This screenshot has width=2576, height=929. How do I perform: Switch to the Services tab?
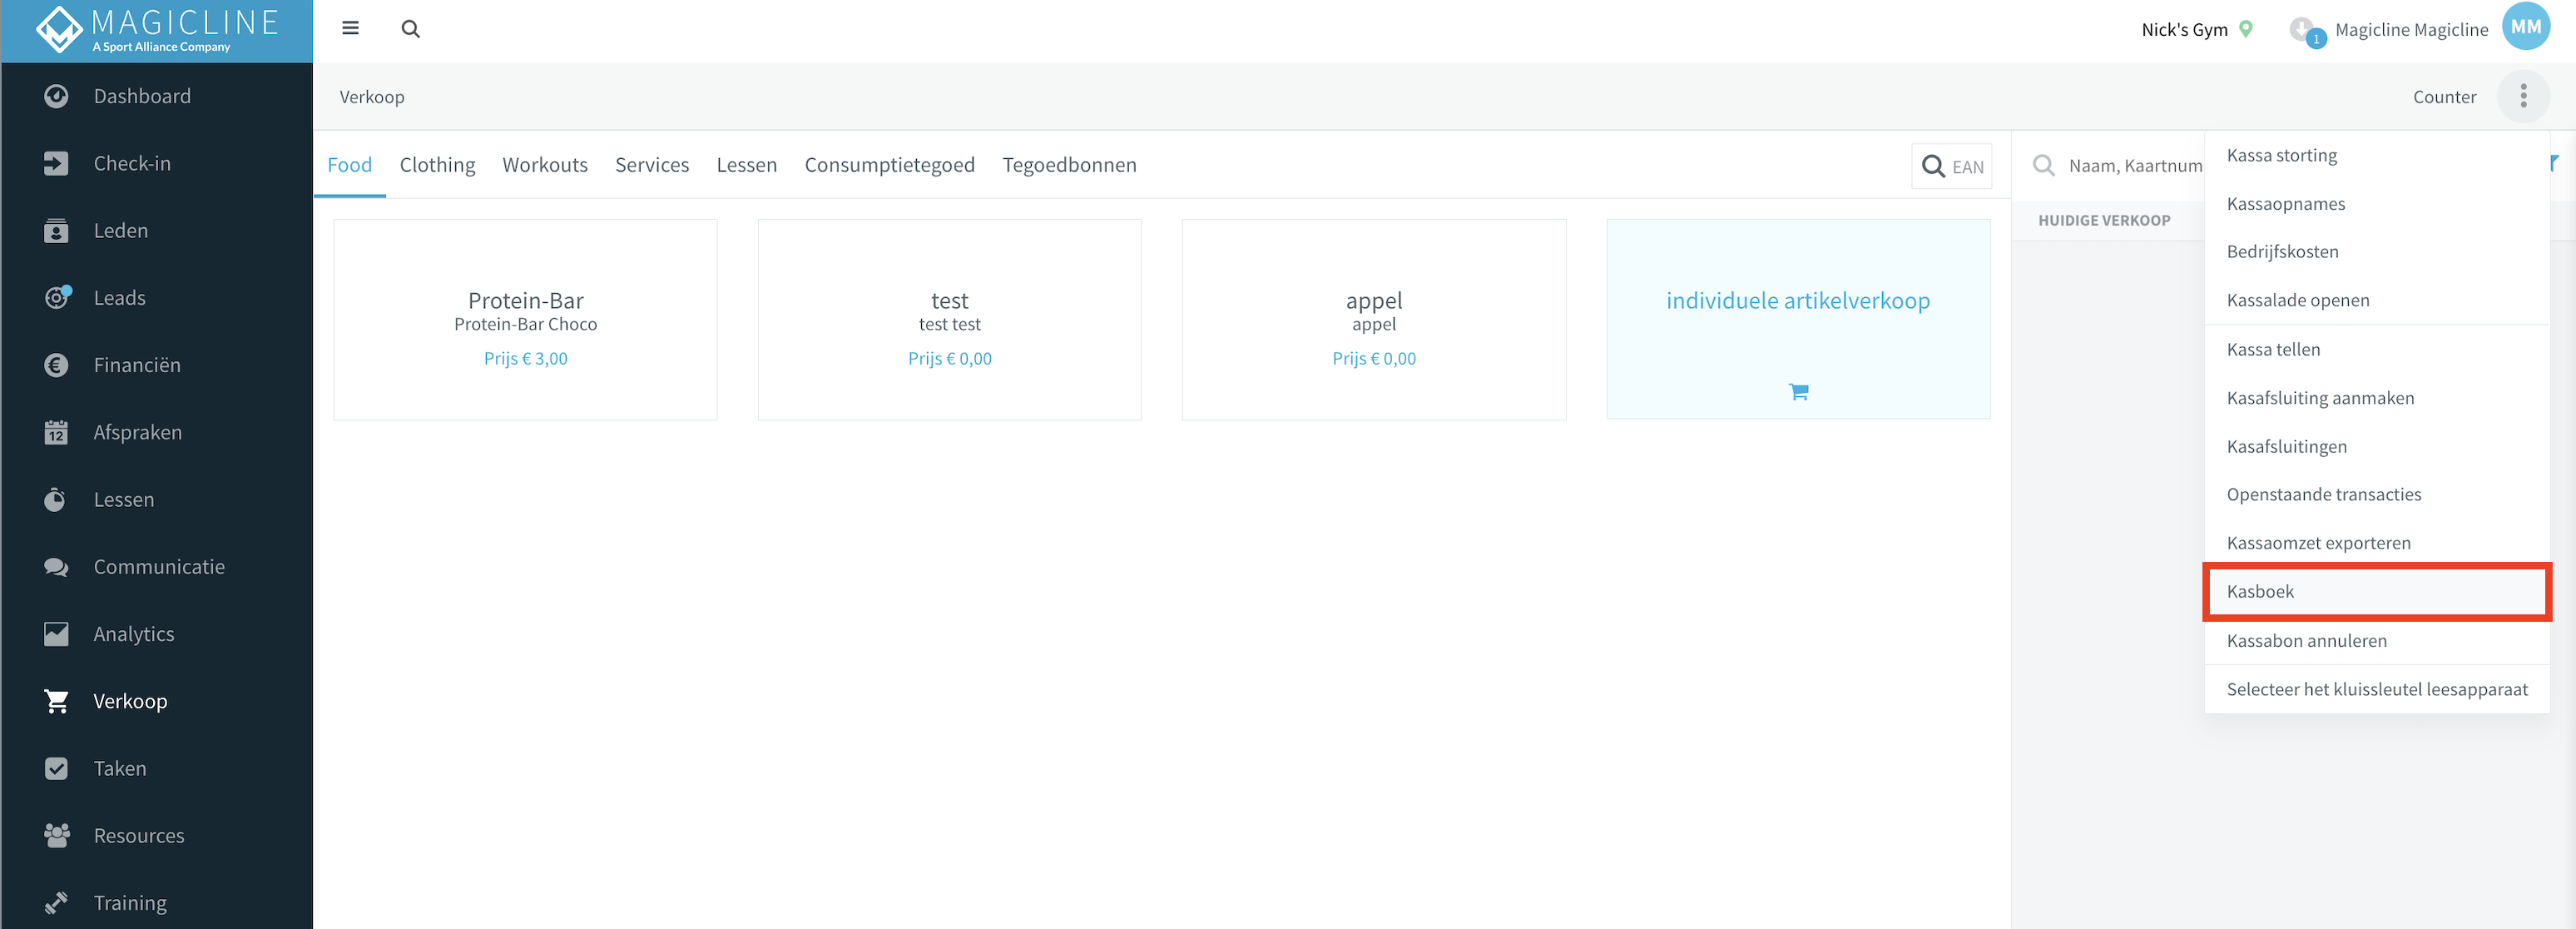pyautogui.click(x=652, y=164)
